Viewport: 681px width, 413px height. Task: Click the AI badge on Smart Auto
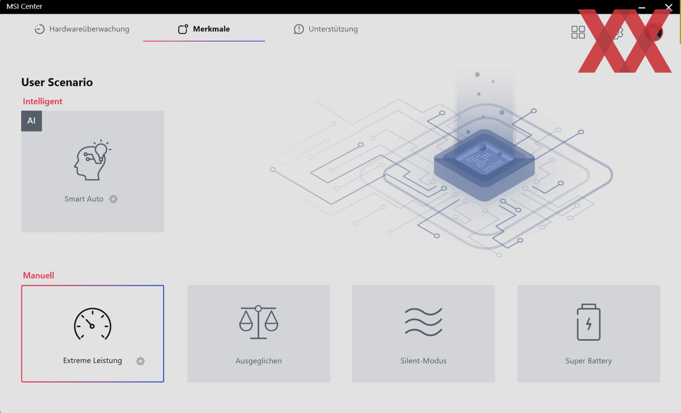pyautogui.click(x=32, y=121)
